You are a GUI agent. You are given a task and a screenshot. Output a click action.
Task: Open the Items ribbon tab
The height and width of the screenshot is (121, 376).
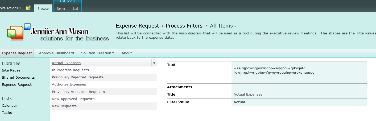point(61,8)
